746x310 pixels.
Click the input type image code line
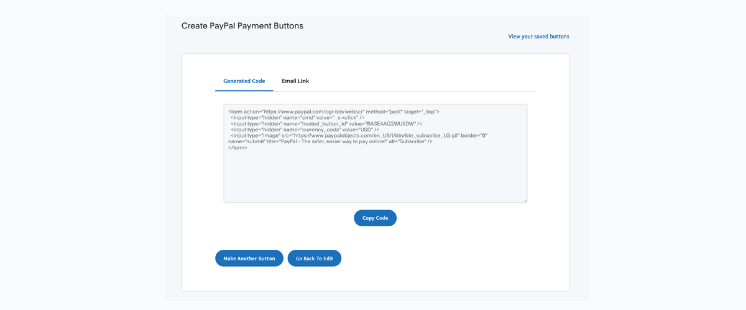click(x=359, y=135)
